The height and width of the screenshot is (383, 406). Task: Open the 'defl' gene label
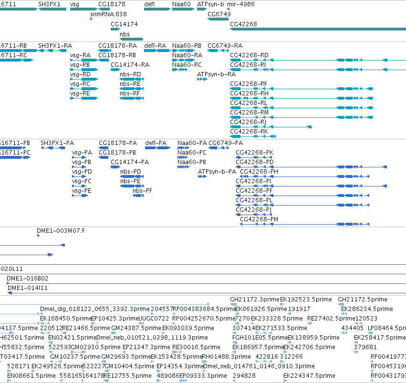(x=149, y=4)
